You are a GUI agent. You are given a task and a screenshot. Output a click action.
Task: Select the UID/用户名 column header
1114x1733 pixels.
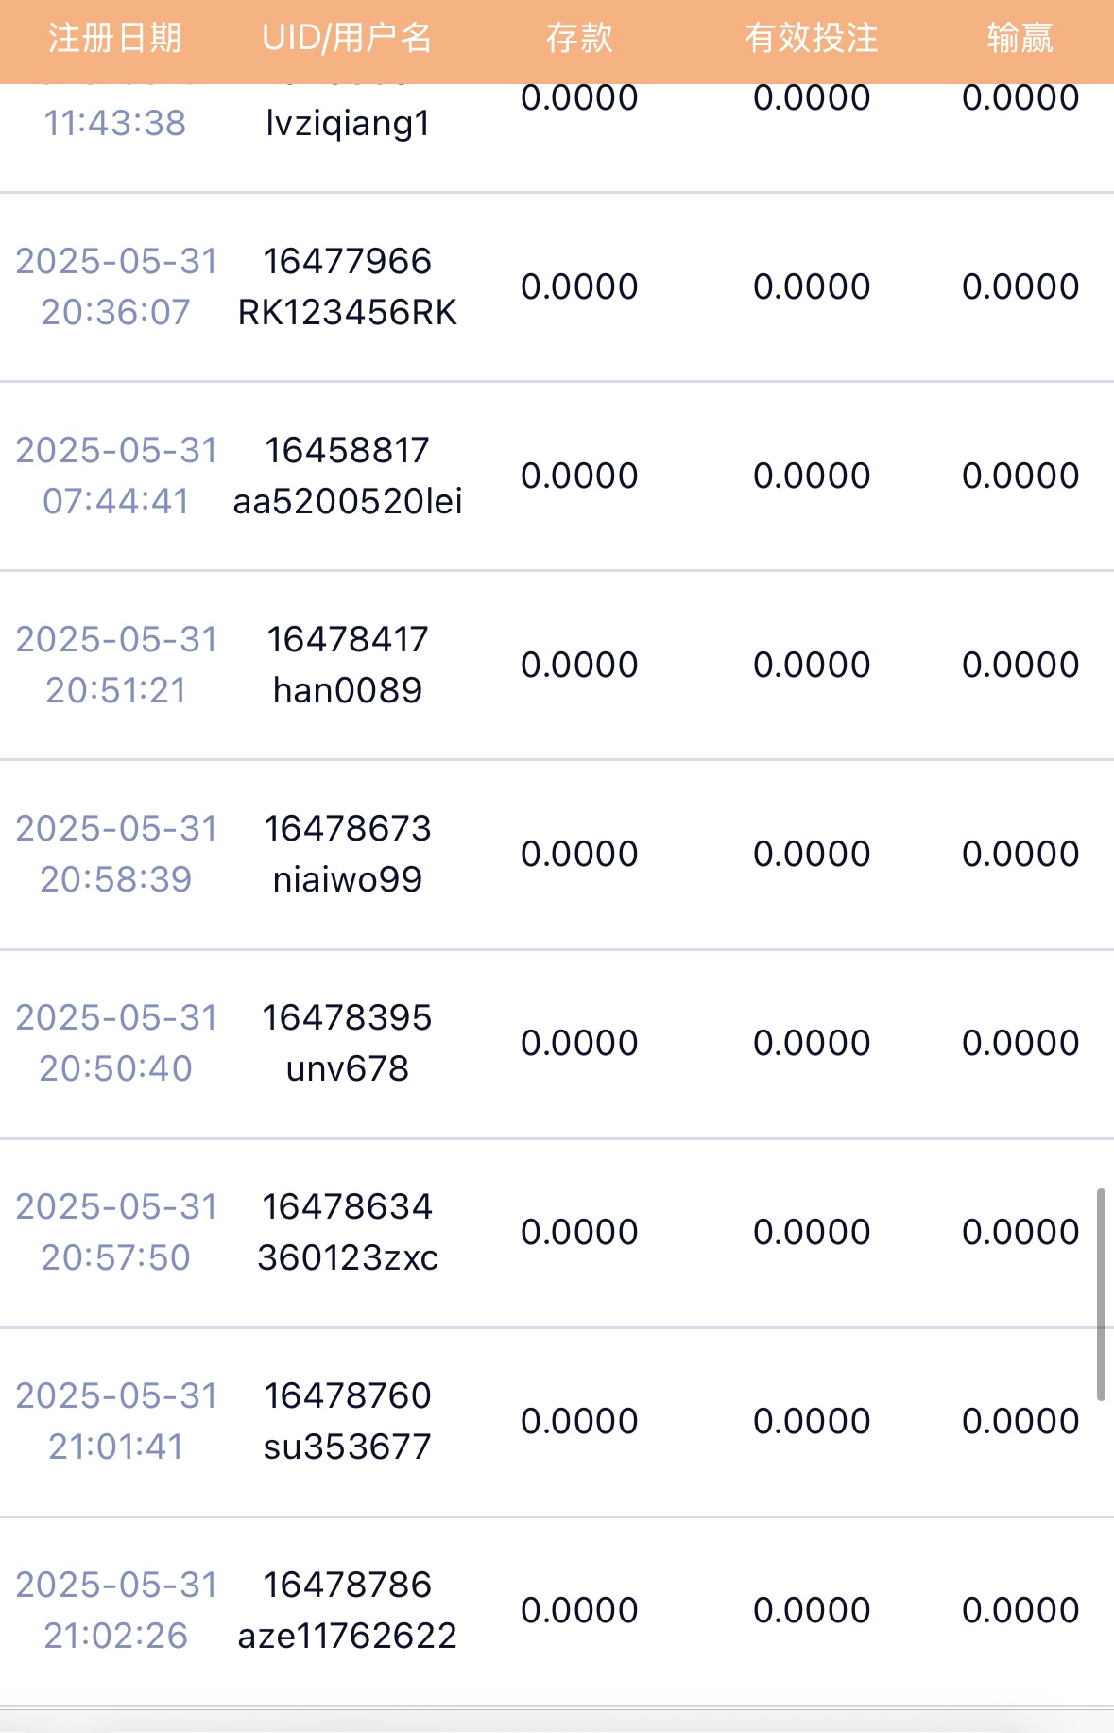coord(347,39)
